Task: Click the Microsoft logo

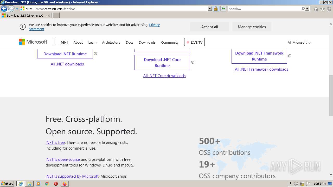Action: [33, 42]
